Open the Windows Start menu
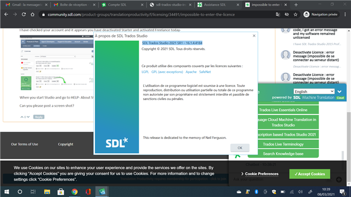Screen dimensions: 351x197 pos(7,192)
